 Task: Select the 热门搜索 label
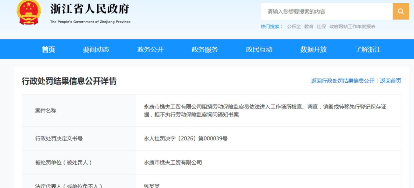pyautogui.click(x=272, y=27)
